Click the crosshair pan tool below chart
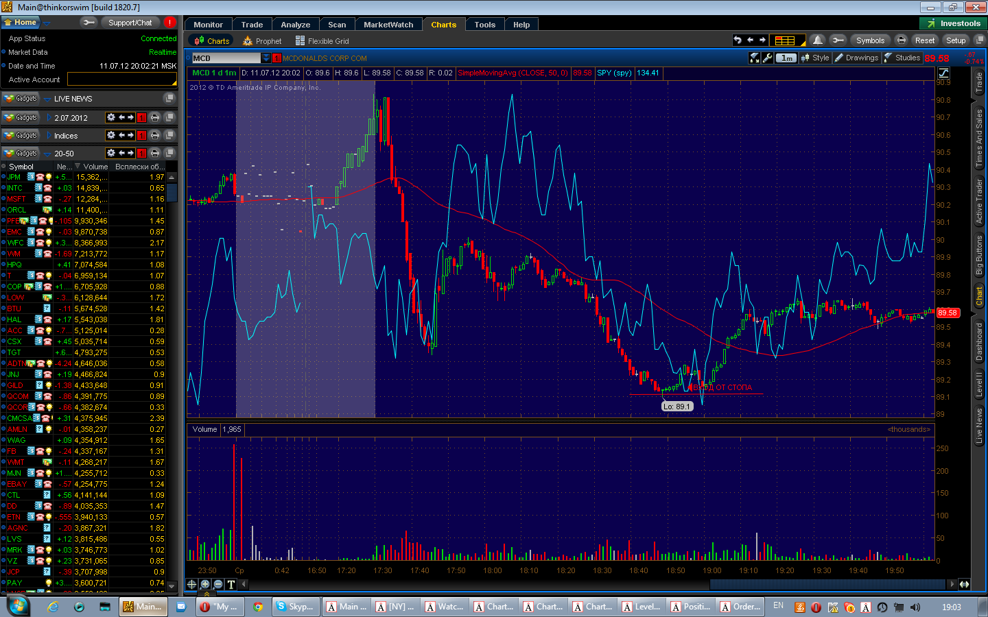Viewport: 988px width, 617px height. click(192, 584)
